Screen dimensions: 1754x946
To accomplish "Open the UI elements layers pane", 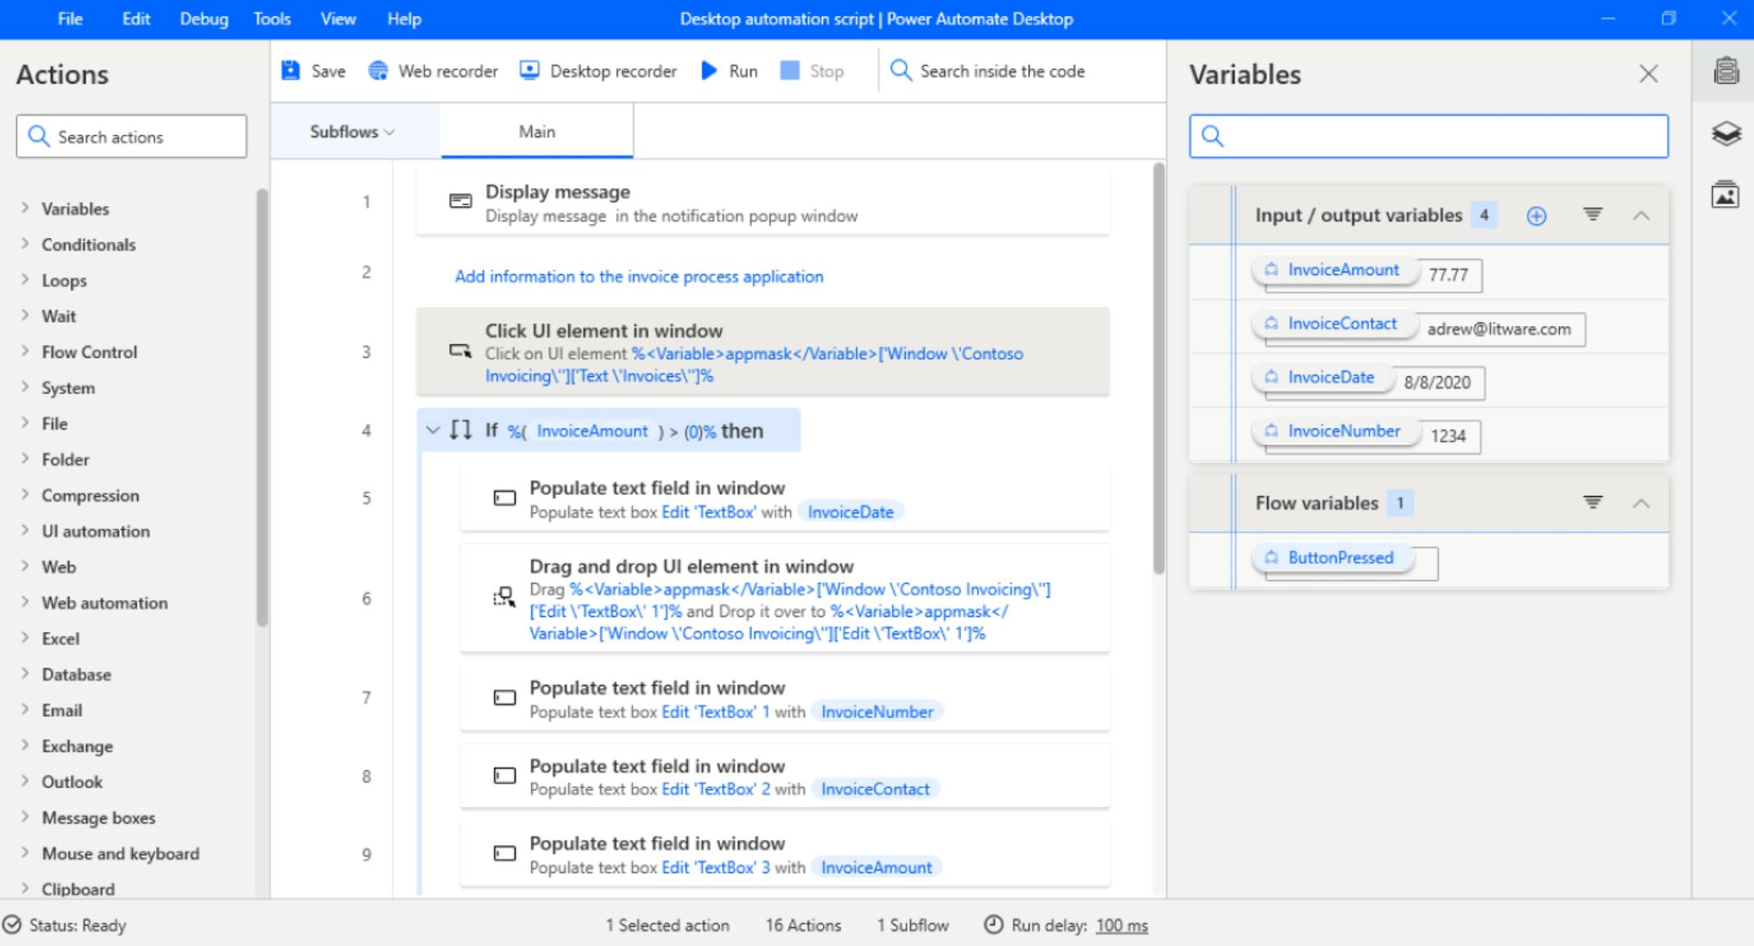I will [1725, 133].
